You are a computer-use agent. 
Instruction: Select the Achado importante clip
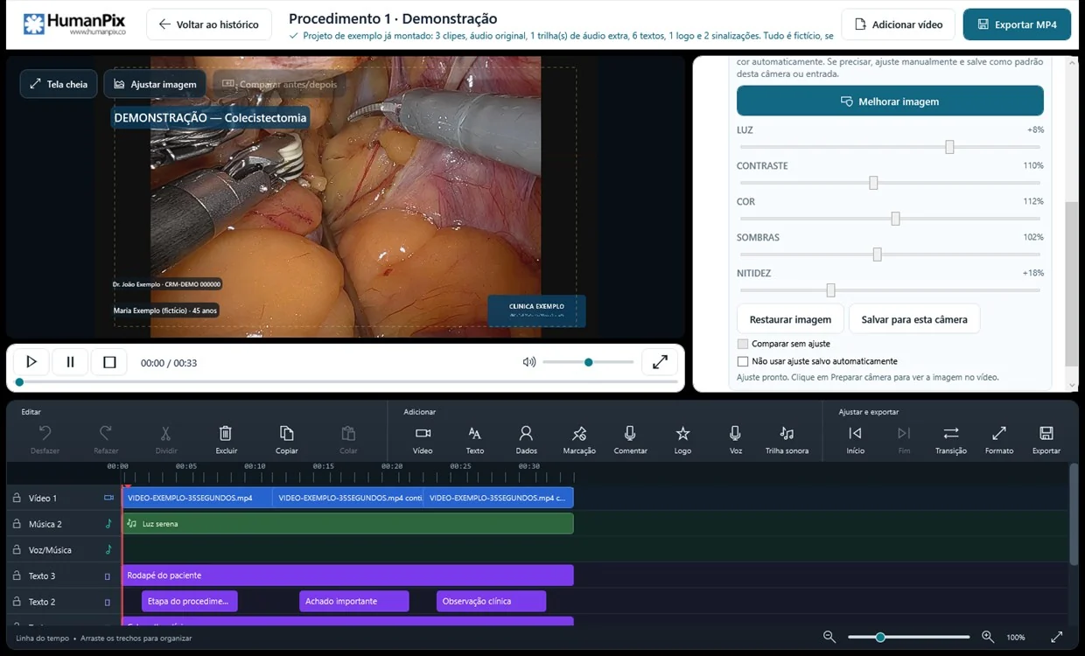(x=354, y=601)
